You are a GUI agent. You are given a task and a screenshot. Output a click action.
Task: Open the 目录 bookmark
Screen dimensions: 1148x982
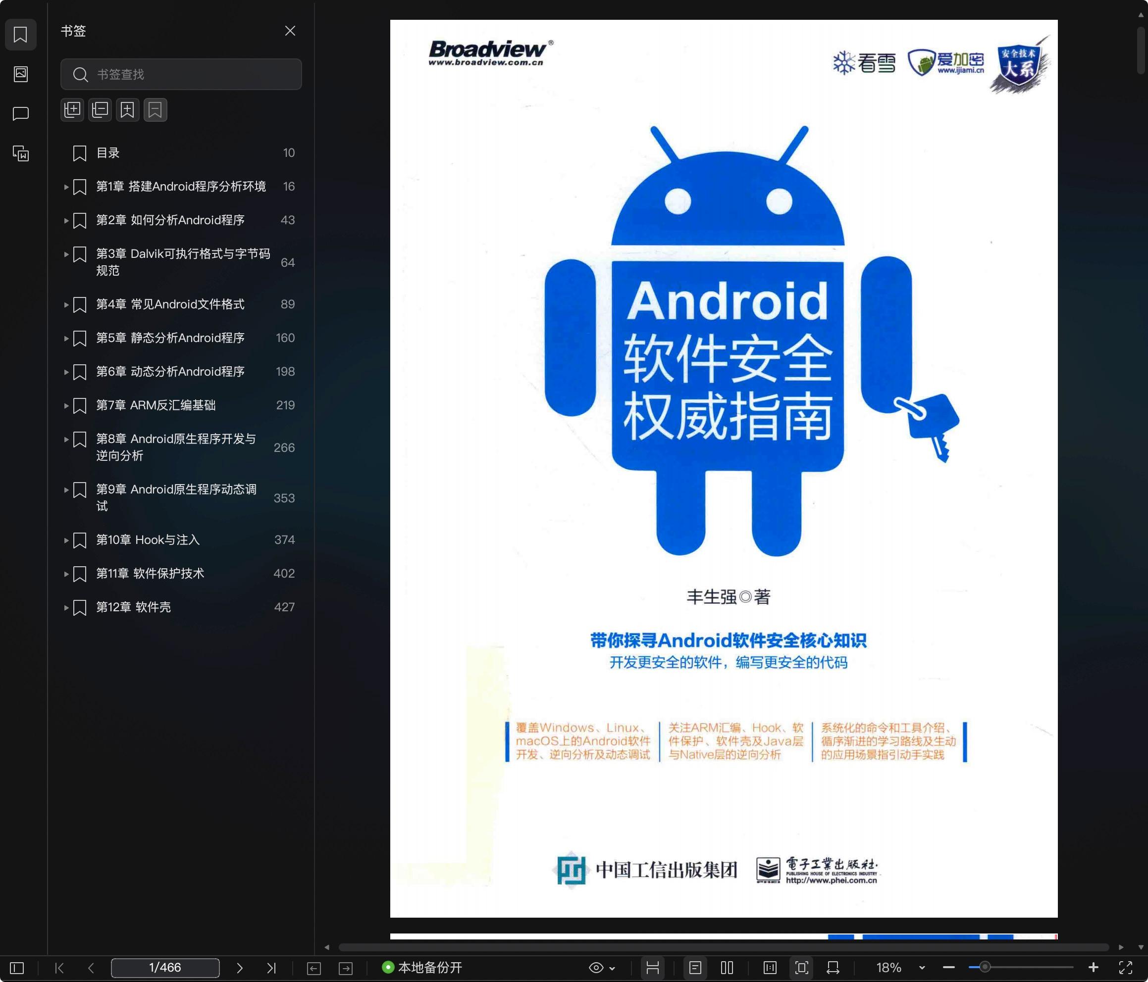pyautogui.click(x=107, y=153)
